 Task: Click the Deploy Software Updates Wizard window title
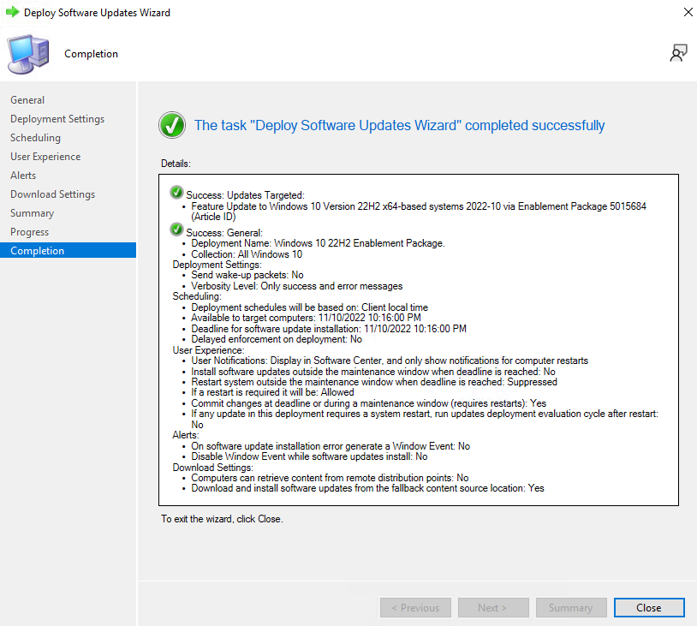97,13
